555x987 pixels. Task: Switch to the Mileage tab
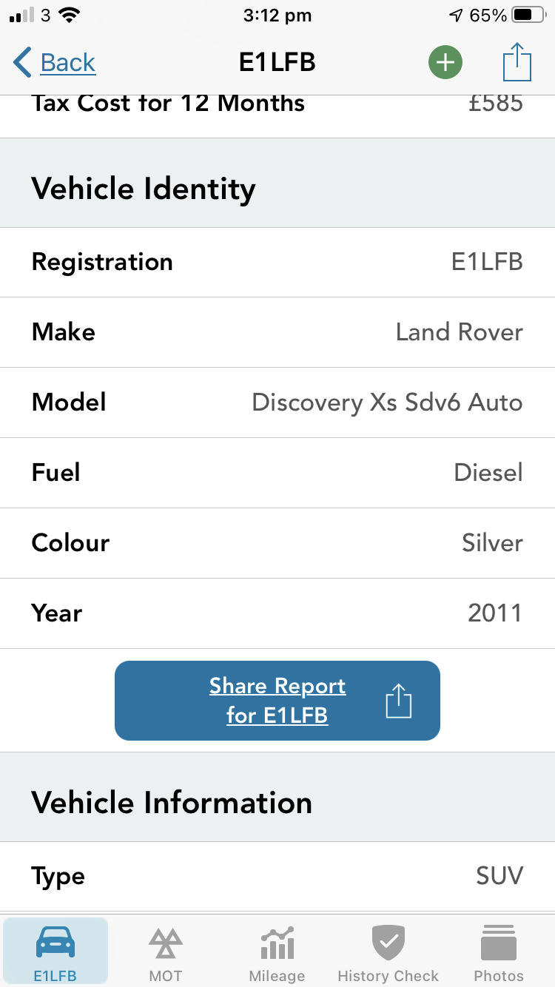click(277, 953)
